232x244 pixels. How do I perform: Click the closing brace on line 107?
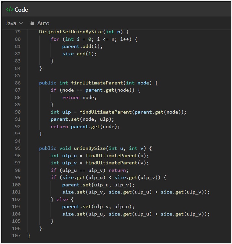coord(29,236)
